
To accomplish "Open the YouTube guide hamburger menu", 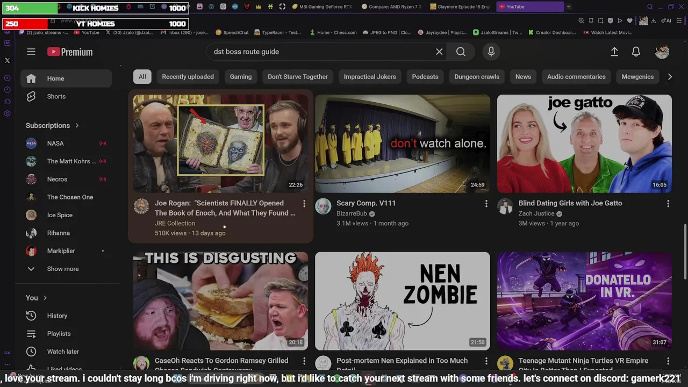I will coord(31,52).
